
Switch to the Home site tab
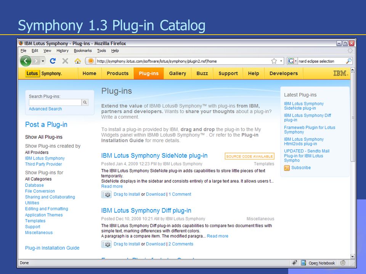point(89,73)
